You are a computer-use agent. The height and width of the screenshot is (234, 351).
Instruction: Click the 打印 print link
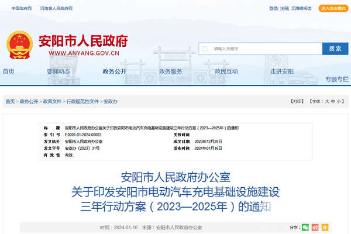(x=297, y=101)
